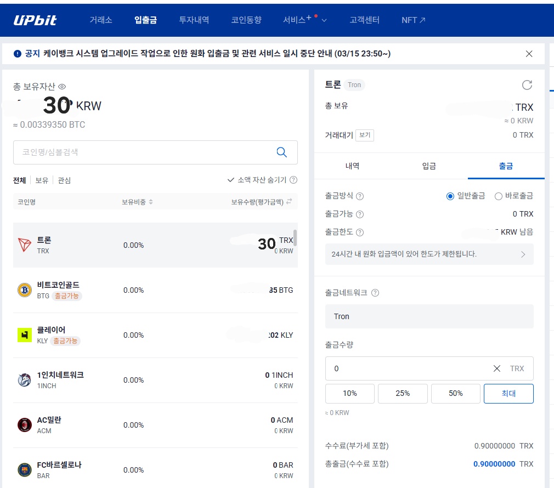Switch to 출금 tab
The image size is (554, 488).
pos(506,166)
